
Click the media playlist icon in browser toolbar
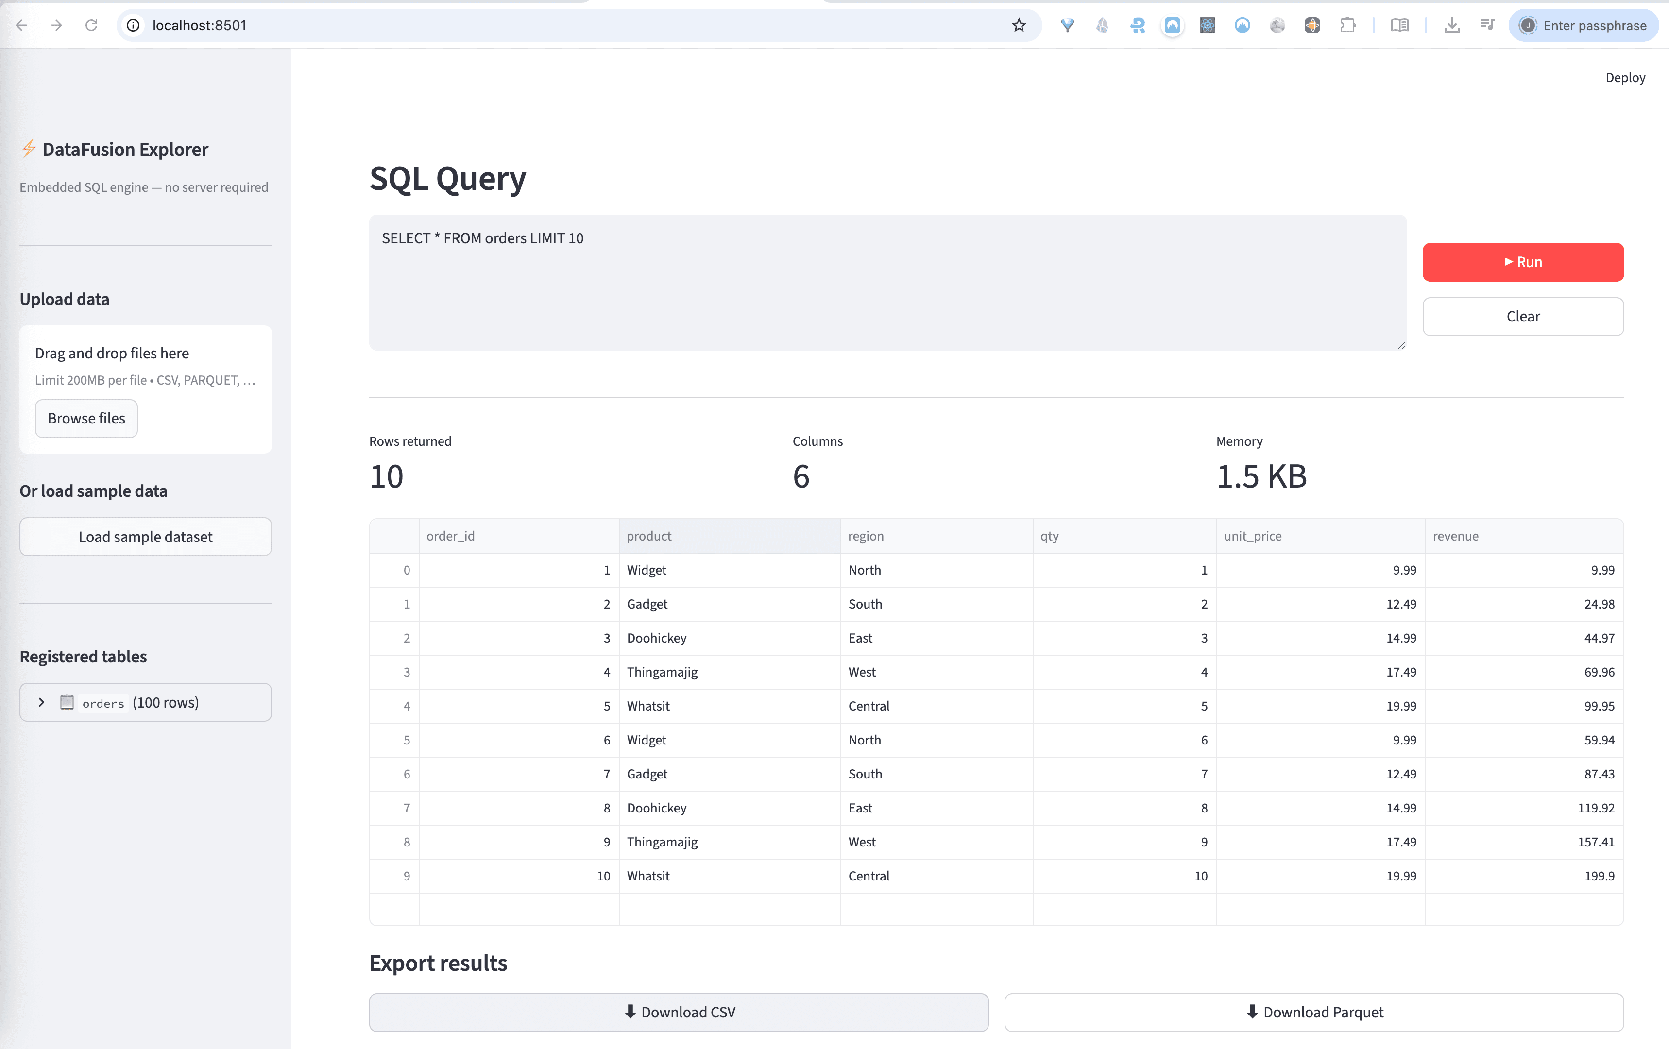click(x=1487, y=25)
